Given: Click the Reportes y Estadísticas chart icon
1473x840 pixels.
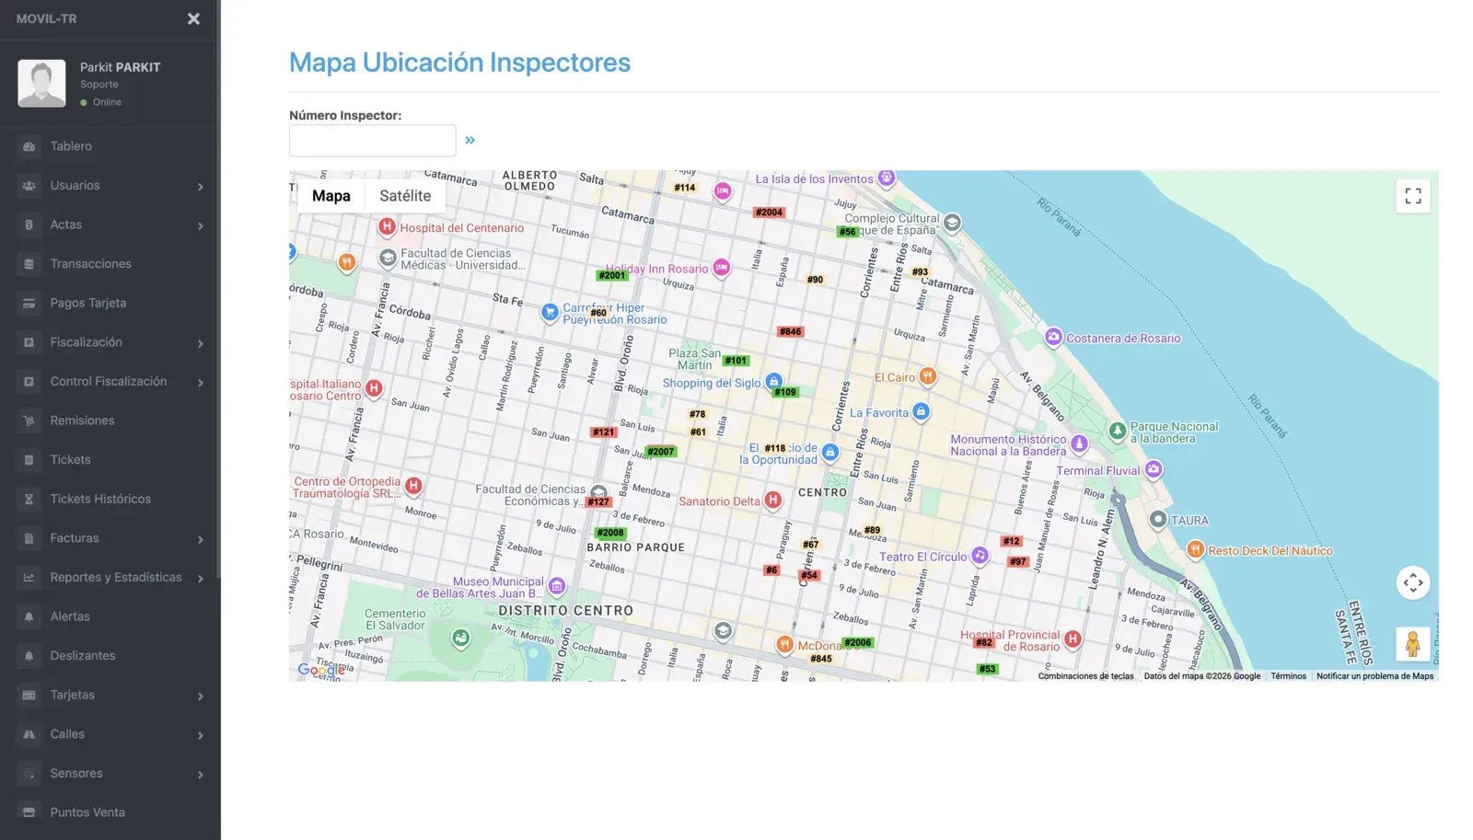Looking at the screenshot, I should click(x=29, y=577).
